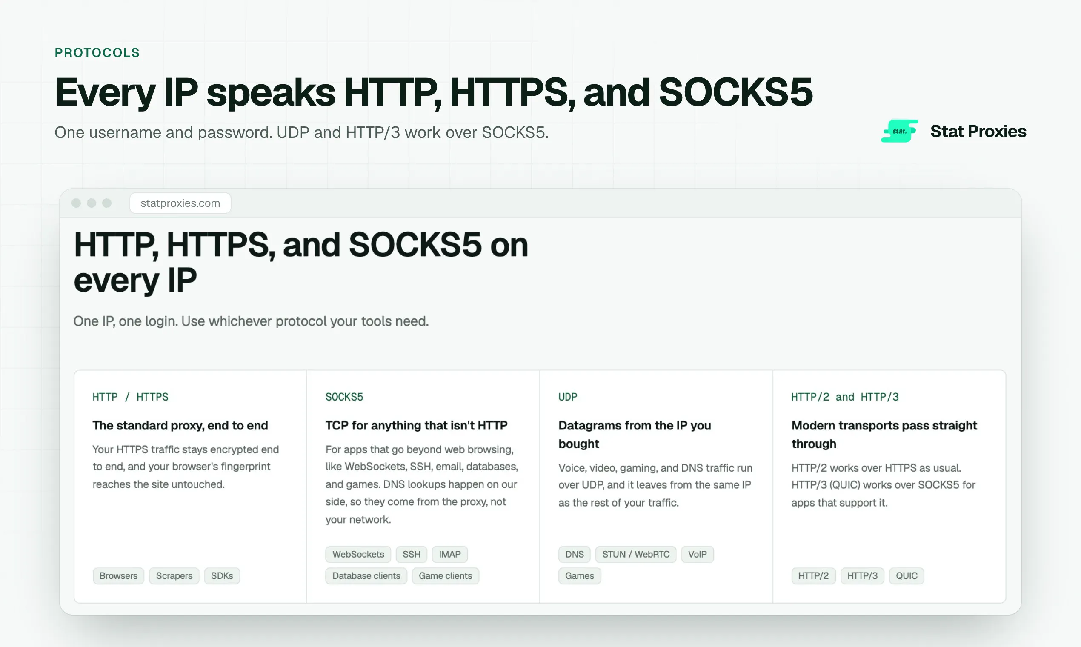Click the IMAP tag
Screen dimensions: 1081x647
[449, 554]
